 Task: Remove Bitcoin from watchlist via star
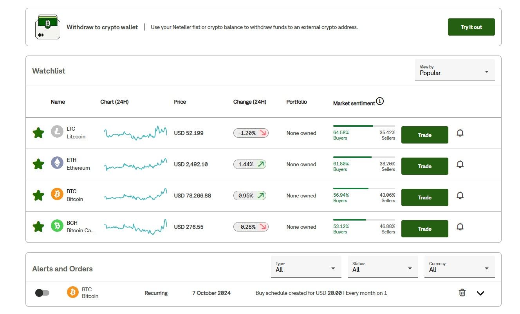click(38, 196)
